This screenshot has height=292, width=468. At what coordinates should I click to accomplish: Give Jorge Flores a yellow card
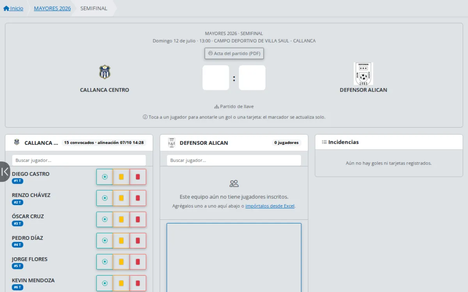(121, 262)
